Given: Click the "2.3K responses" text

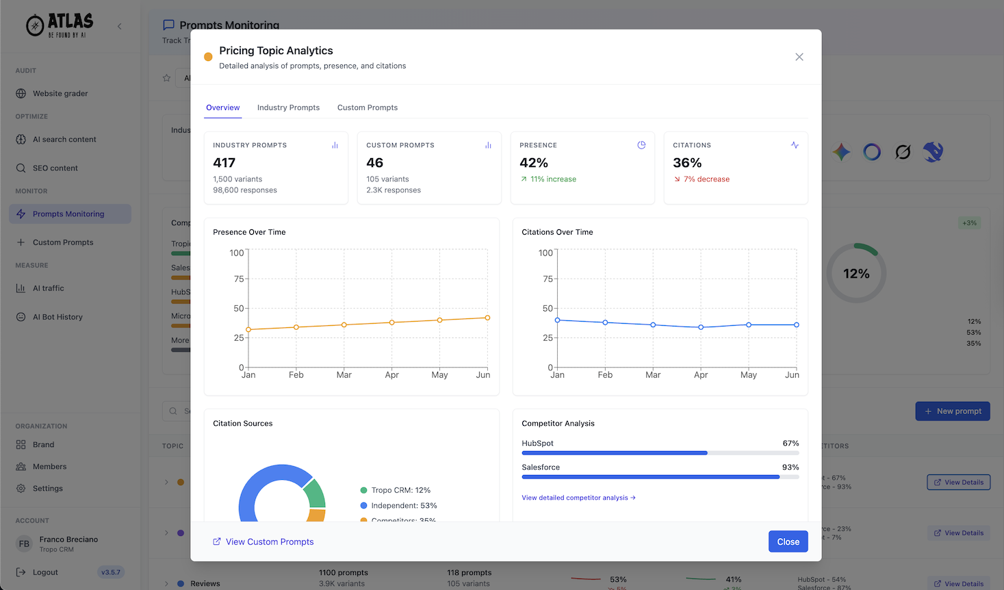Looking at the screenshot, I should tap(394, 190).
